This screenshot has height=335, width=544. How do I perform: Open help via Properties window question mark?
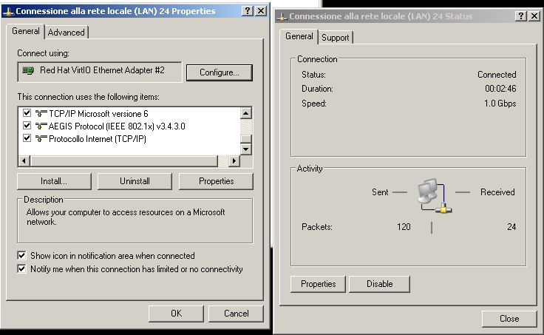tap(247, 11)
